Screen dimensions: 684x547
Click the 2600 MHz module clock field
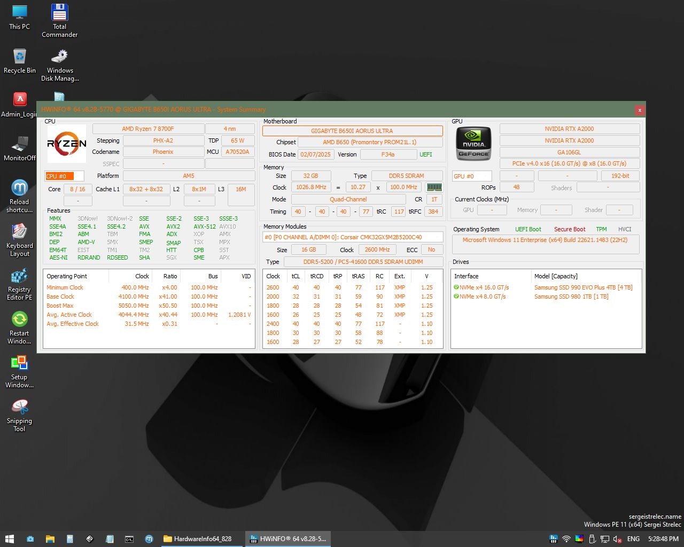pos(377,249)
